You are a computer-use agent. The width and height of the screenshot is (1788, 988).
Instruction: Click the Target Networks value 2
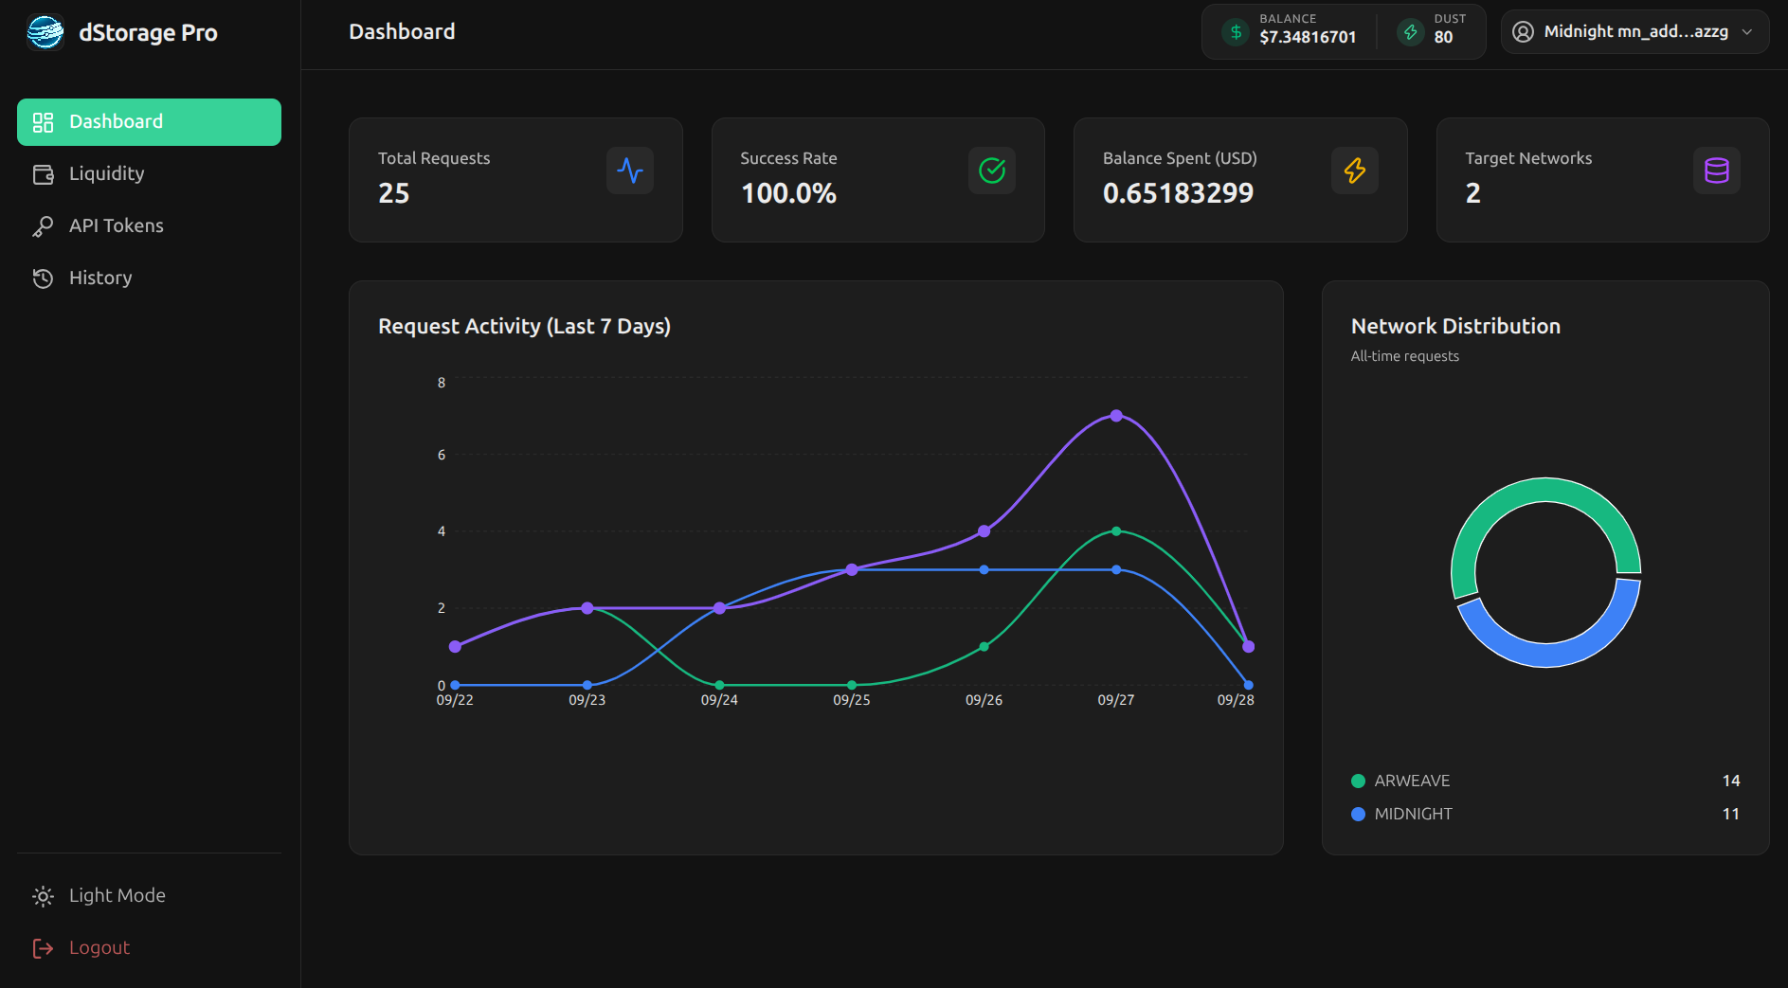[1472, 193]
